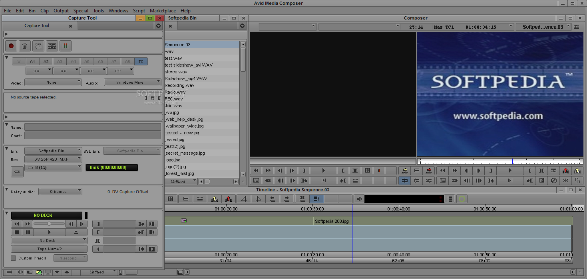Click the red Lift icon in the Timeline toolbar
The width and height of the screenshot is (587, 279).
click(x=228, y=198)
